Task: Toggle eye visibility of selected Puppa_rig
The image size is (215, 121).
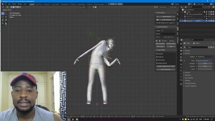Action: click(209, 21)
